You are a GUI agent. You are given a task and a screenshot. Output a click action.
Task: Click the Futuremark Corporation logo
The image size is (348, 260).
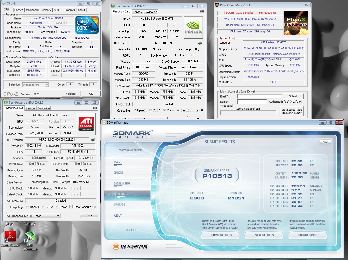[x=130, y=247]
